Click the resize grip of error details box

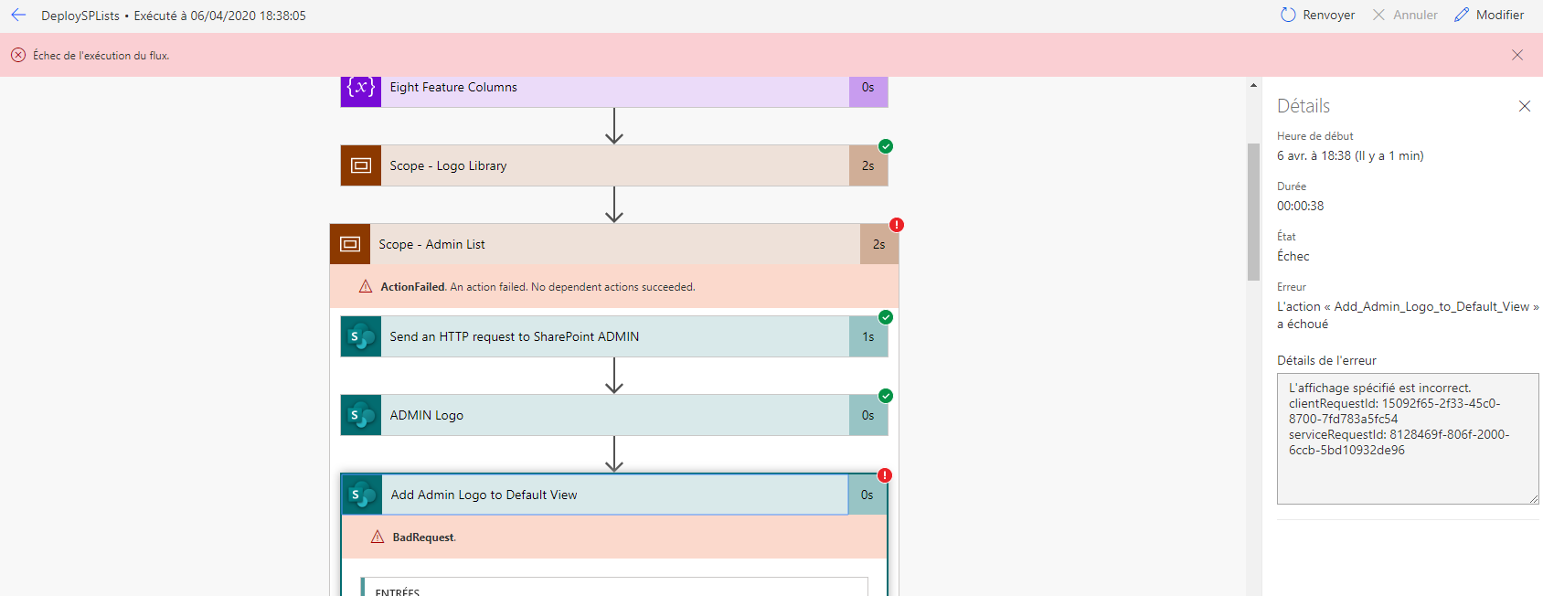tap(1534, 499)
